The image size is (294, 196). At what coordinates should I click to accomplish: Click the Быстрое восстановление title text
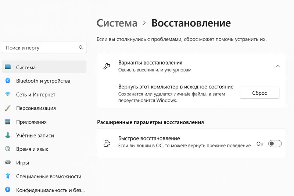click(x=149, y=138)
